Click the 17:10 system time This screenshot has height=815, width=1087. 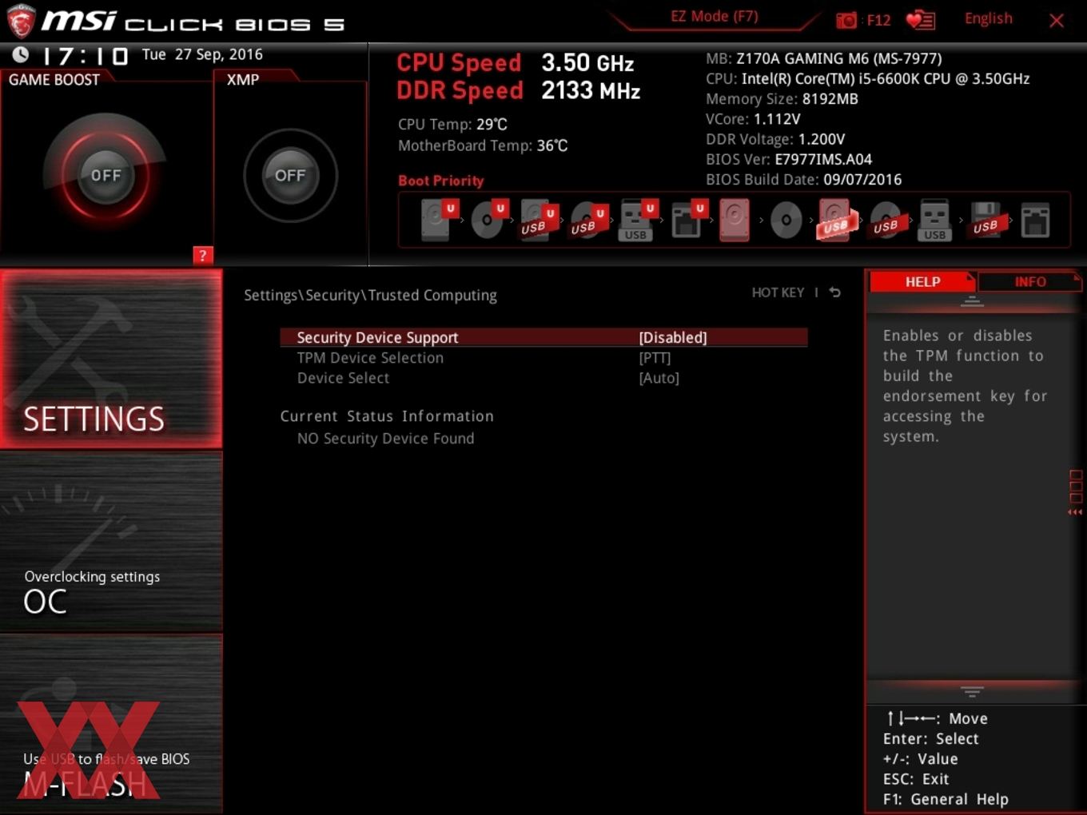click(x=85, y=56)
